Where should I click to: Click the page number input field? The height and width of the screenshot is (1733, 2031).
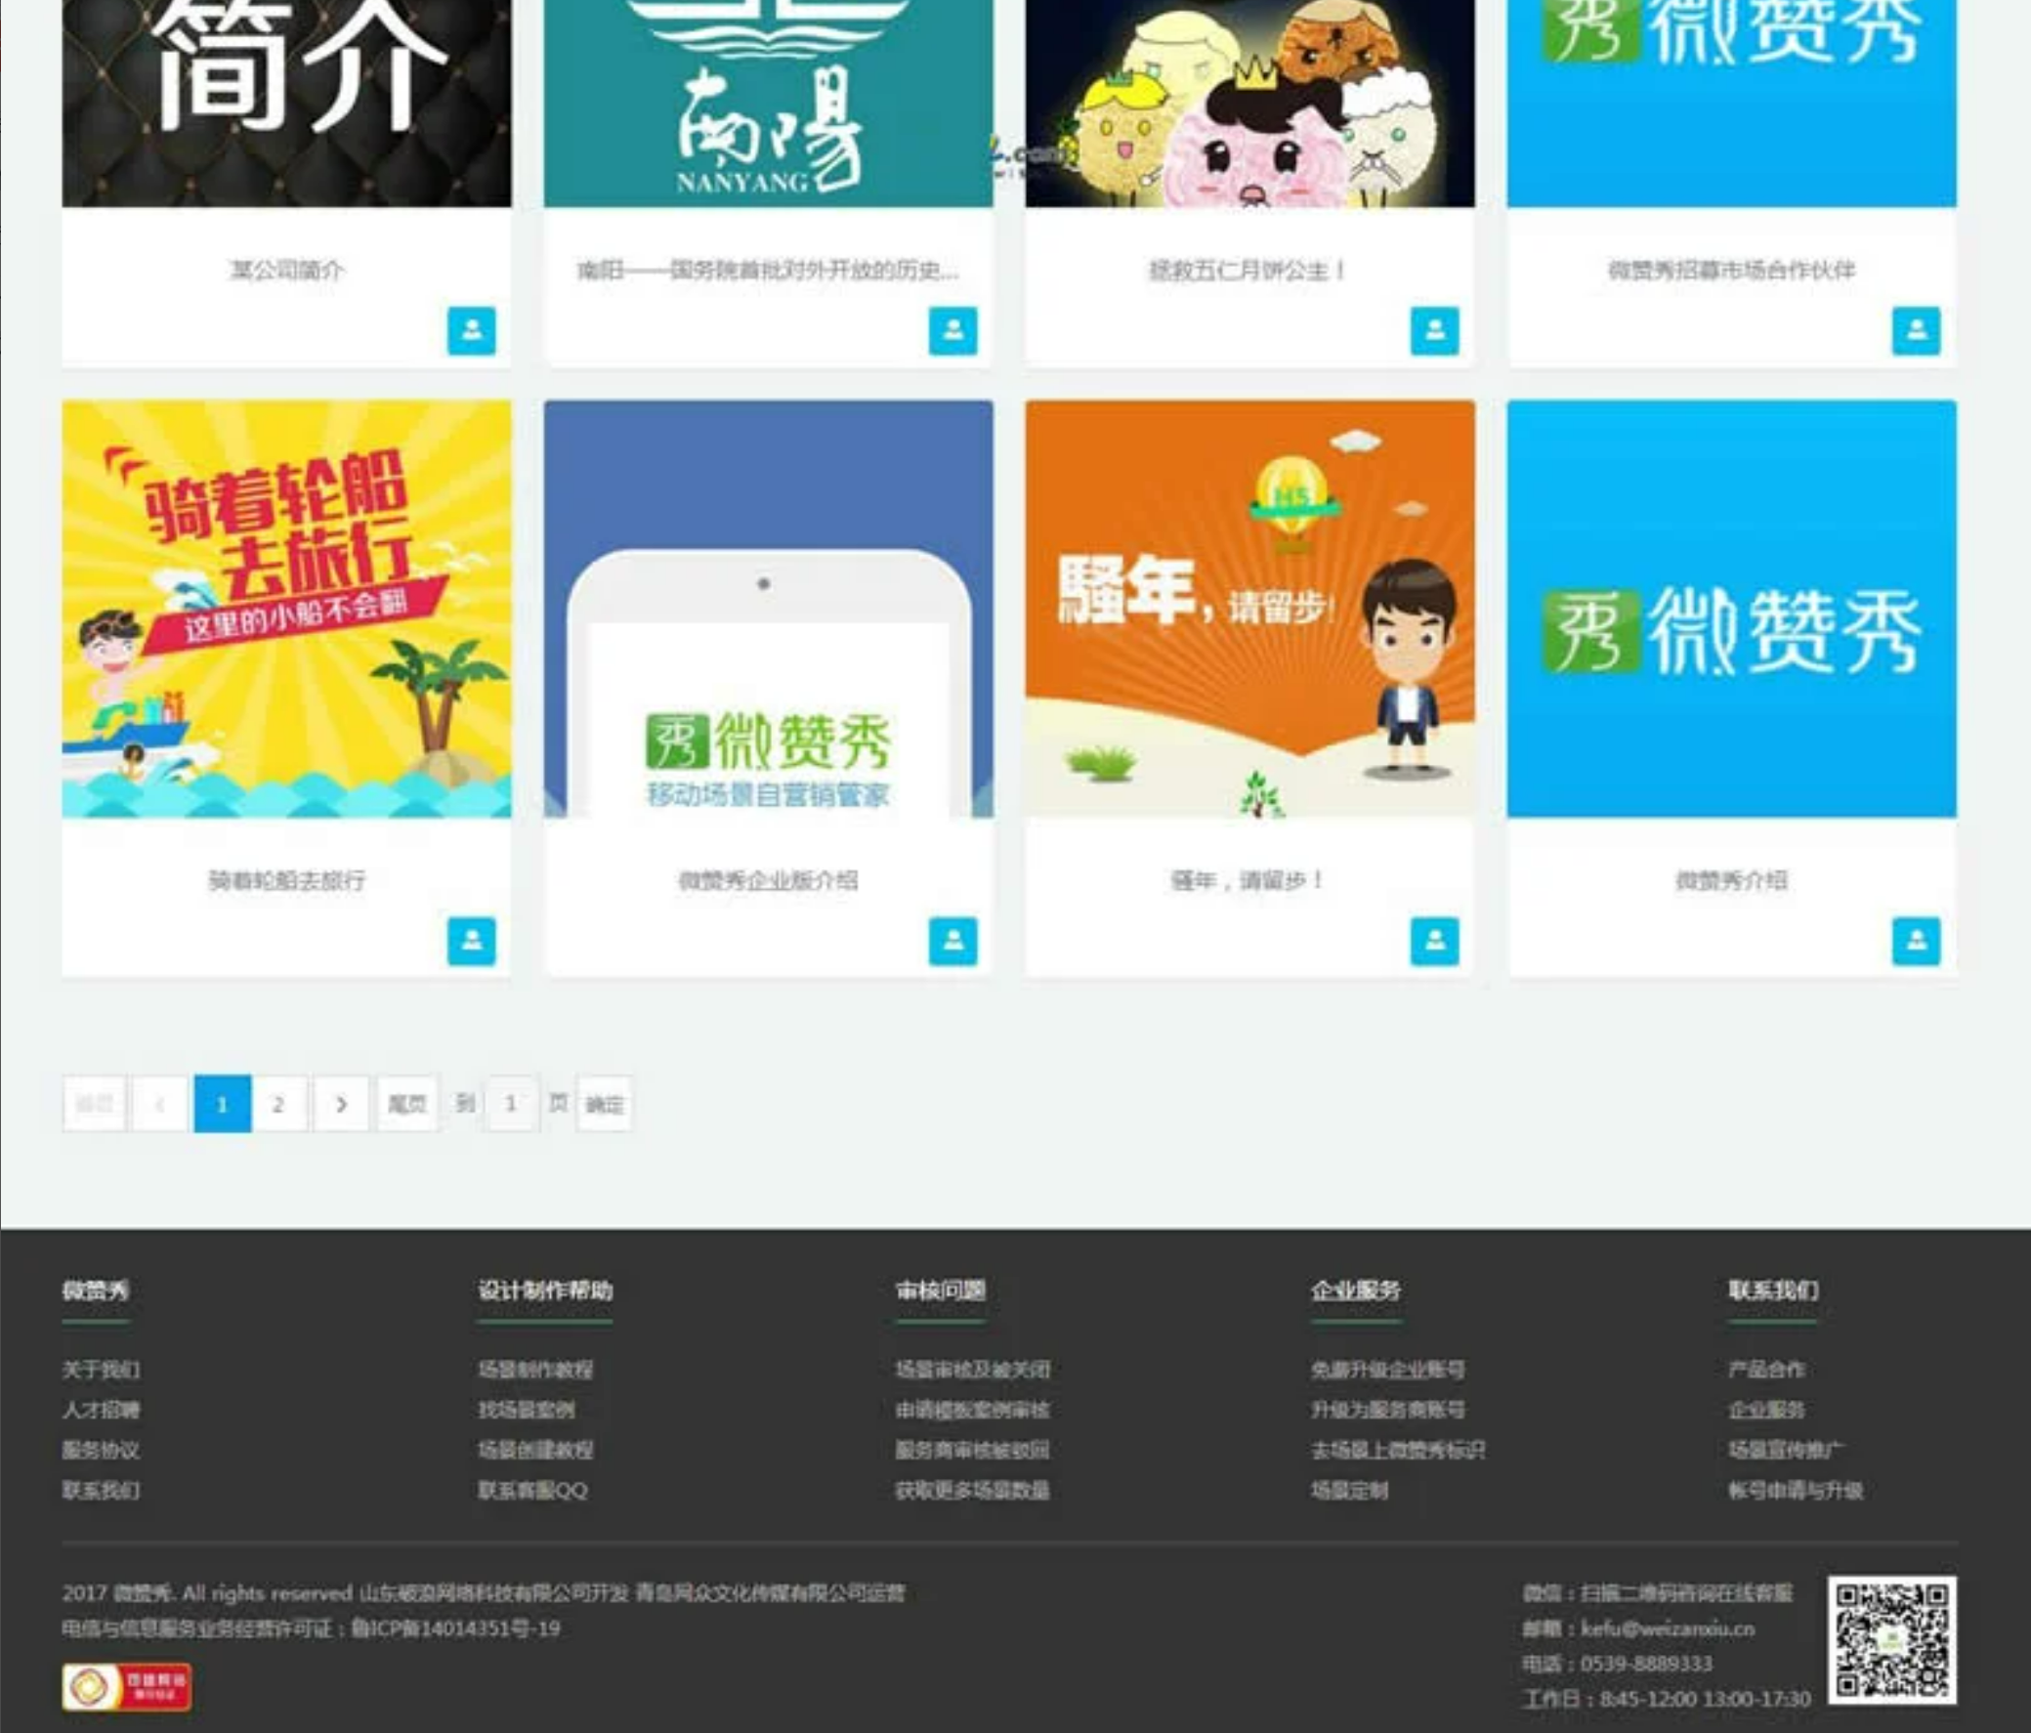click(x=511, y=1105)
